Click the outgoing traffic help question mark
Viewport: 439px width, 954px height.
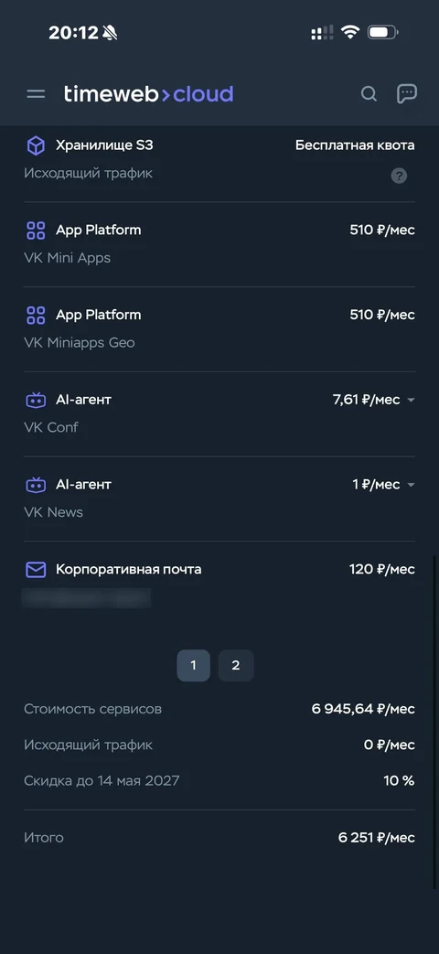tap(399, 177)
